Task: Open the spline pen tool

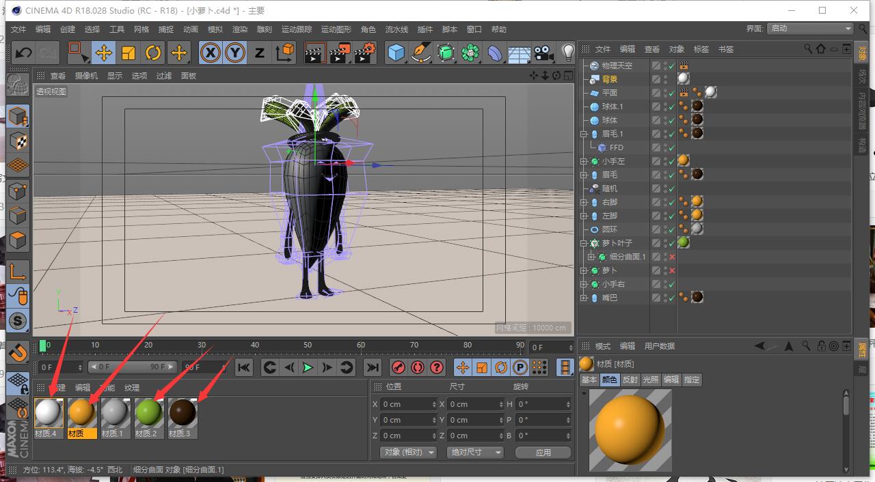Action: (x=421, y=53)
